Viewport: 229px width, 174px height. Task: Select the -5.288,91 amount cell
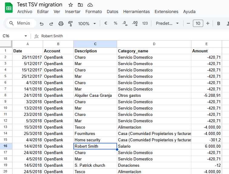click(207, 95)
